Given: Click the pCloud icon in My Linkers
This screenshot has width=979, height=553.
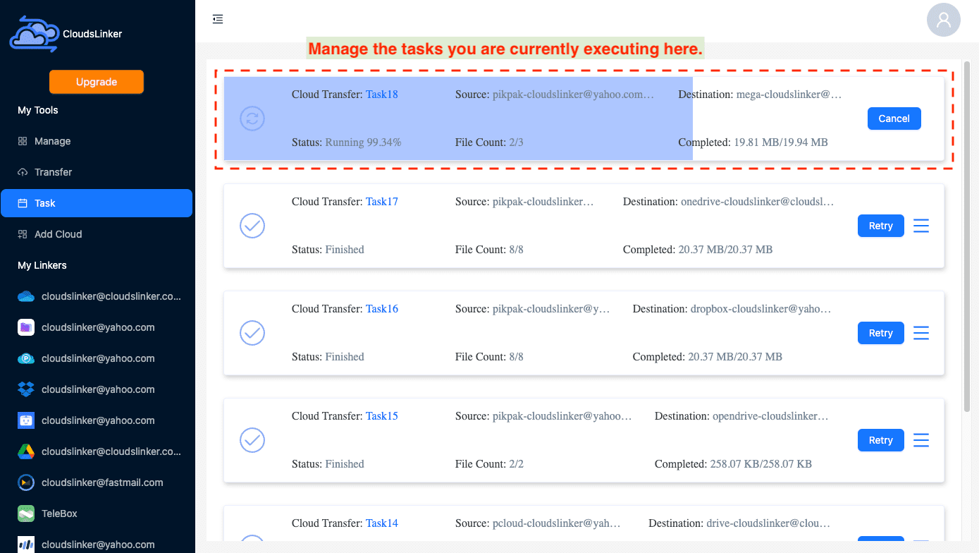Looking at the screenshot, I should [26, 358].
